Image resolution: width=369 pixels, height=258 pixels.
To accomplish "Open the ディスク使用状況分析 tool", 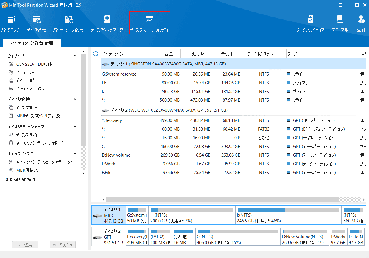I will tap(150, 22).
